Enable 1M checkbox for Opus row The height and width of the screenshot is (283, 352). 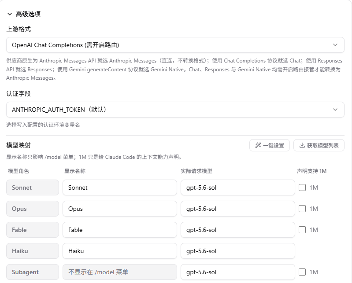[302, 209]
